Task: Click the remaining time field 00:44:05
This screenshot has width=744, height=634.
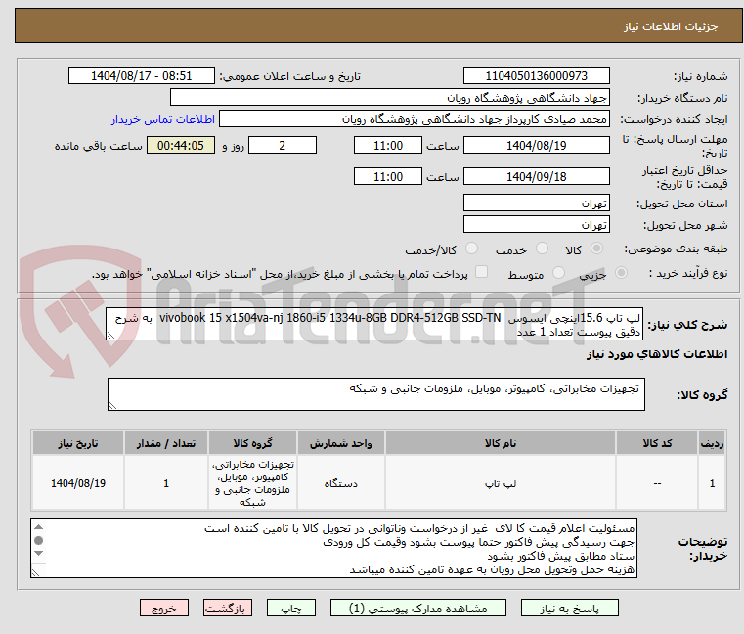Action: pyautogui.click(x=181, y=146)
